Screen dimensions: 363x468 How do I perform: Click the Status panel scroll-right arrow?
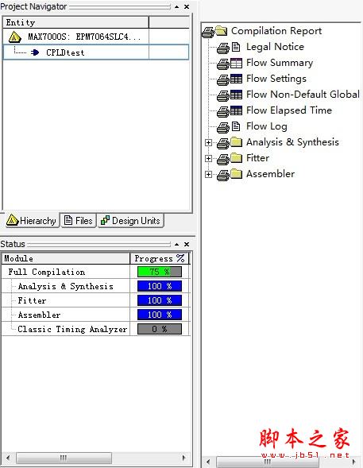click(x=184, y=458)
